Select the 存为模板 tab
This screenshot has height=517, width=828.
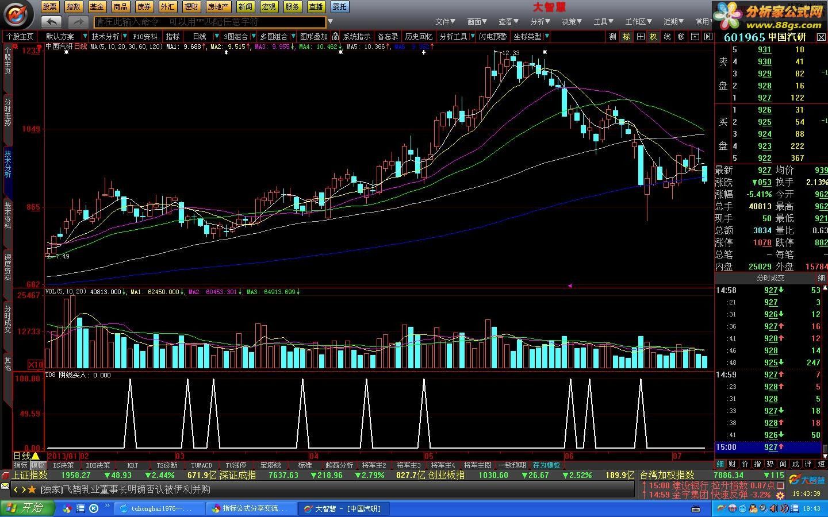click(546, 465)
